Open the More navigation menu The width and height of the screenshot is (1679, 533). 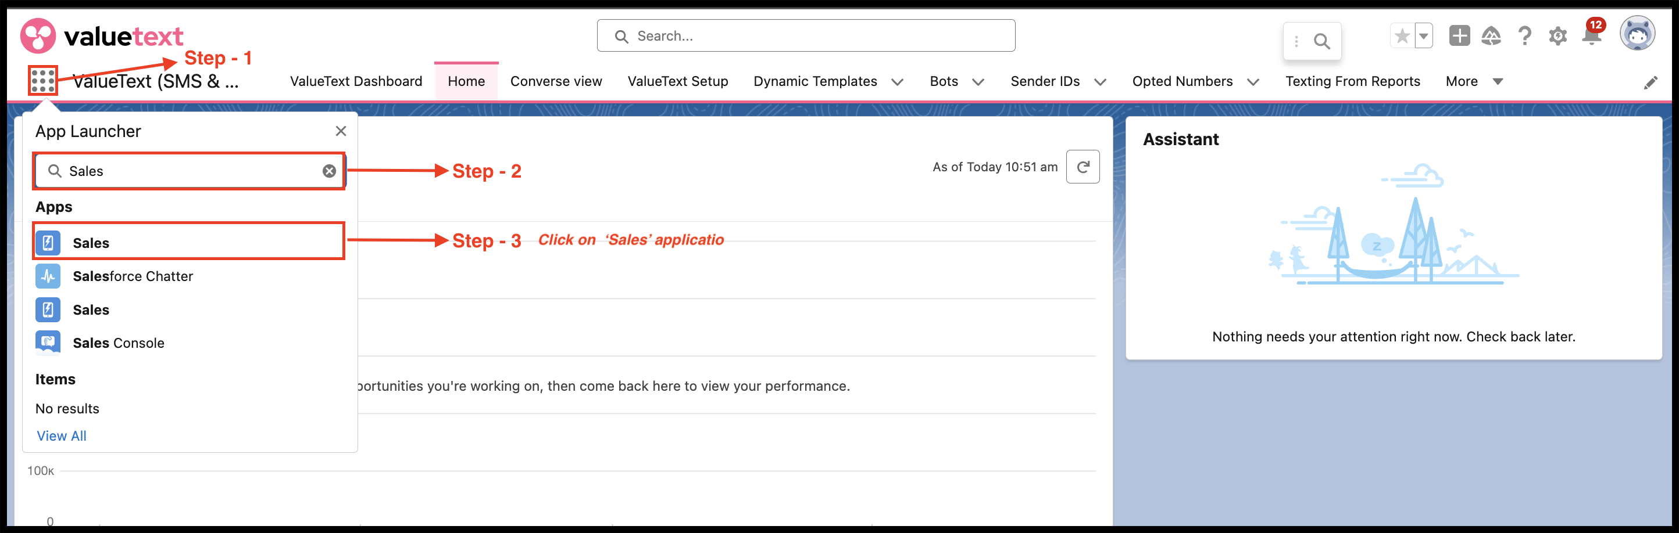1474,81
